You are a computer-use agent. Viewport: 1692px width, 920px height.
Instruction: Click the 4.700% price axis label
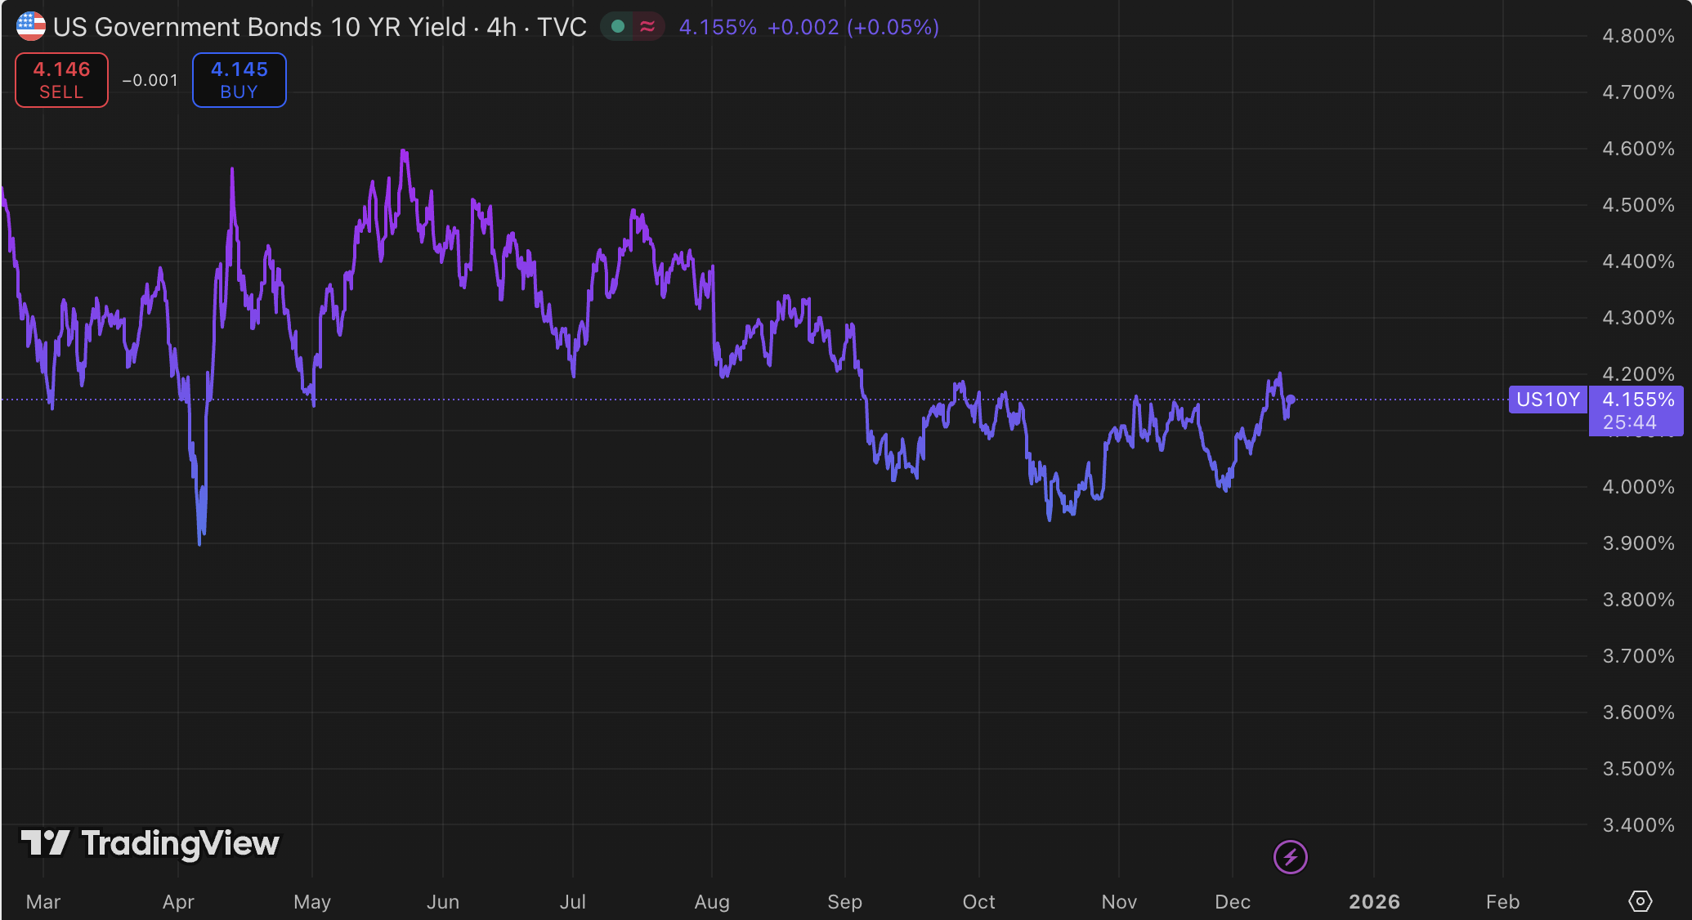pos(1638,92)
